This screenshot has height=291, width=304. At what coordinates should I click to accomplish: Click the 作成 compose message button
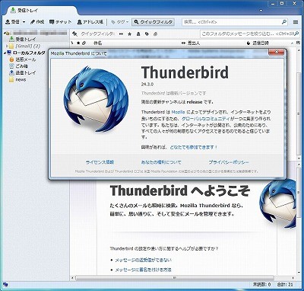pos(37,22)
